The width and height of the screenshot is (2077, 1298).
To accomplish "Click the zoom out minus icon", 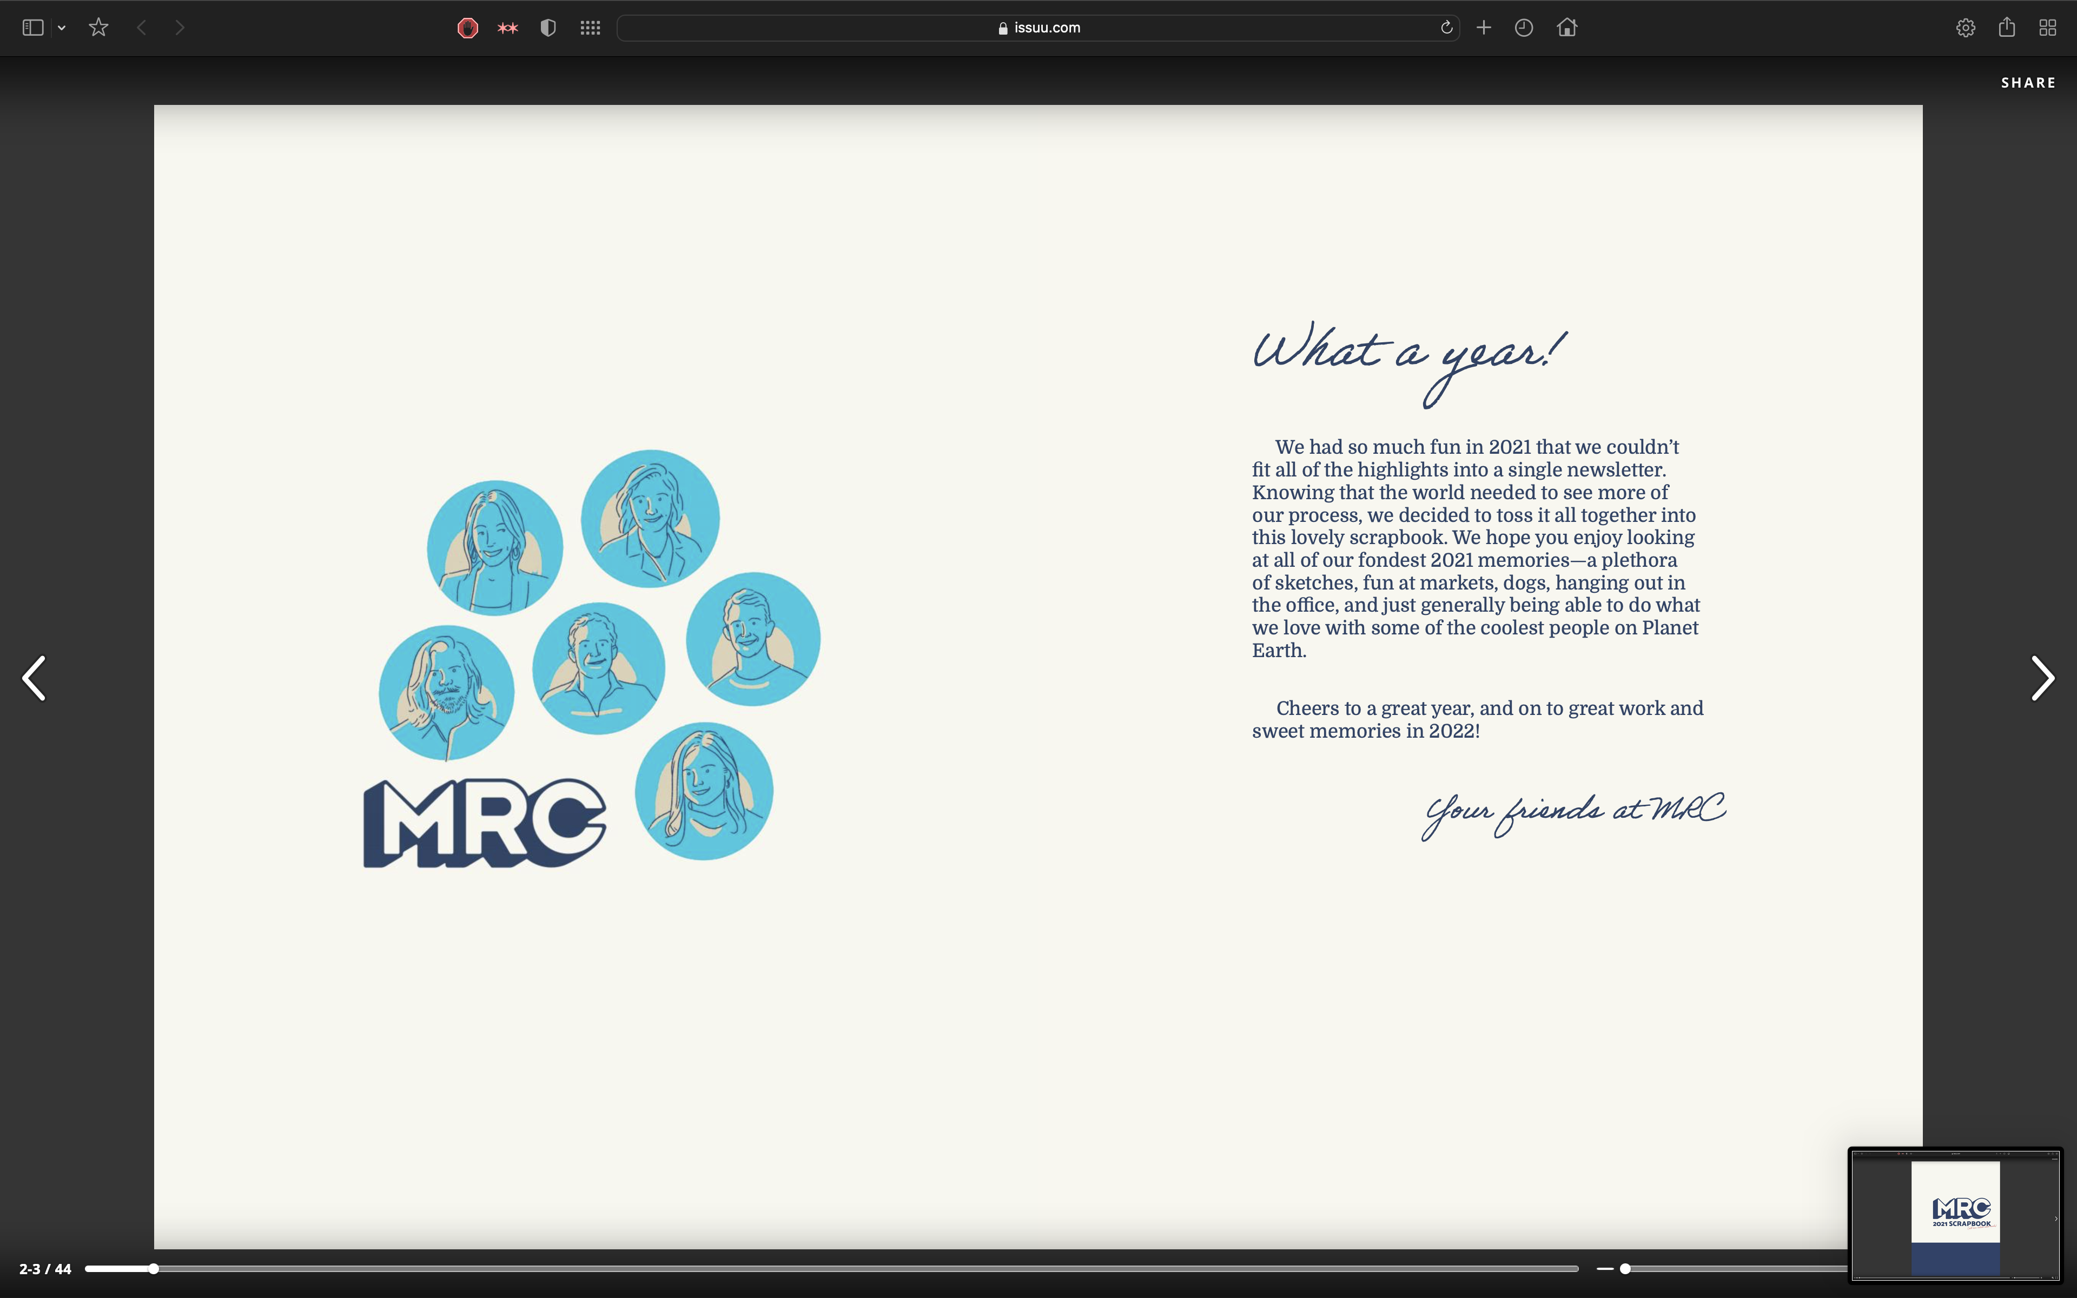I will coord(1605,1268).
